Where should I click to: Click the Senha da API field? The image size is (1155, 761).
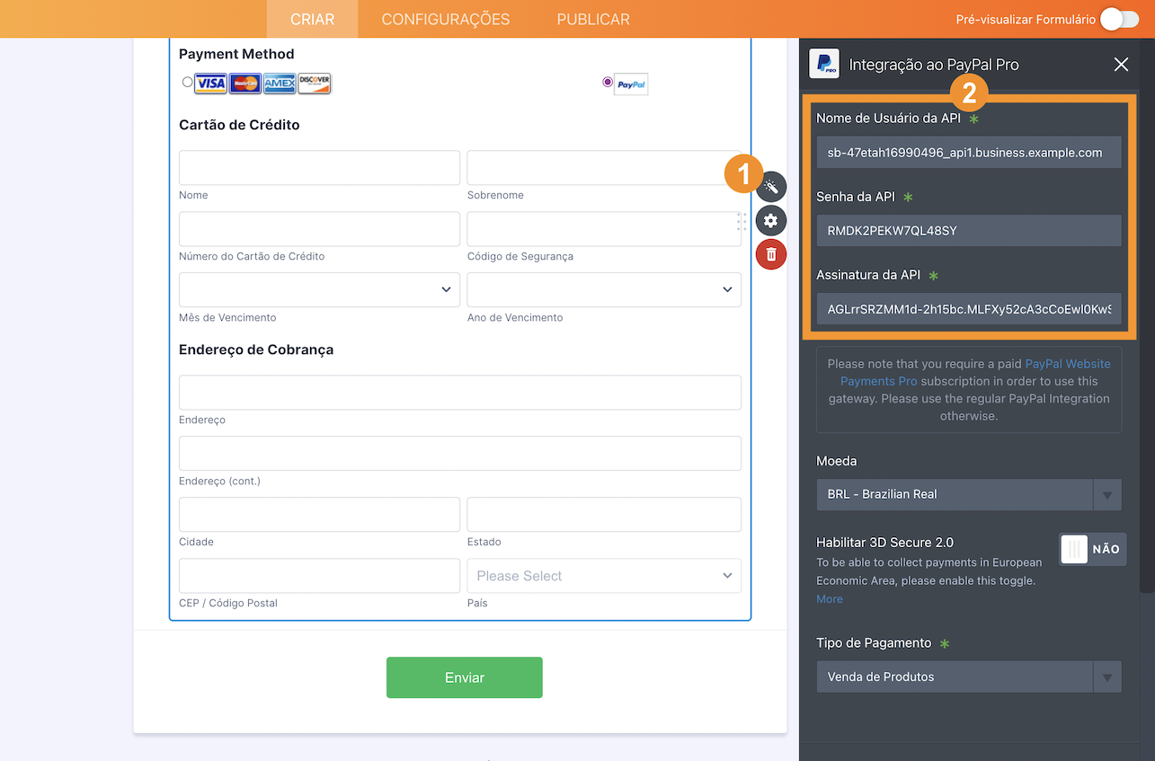click(x=969, y=230)
